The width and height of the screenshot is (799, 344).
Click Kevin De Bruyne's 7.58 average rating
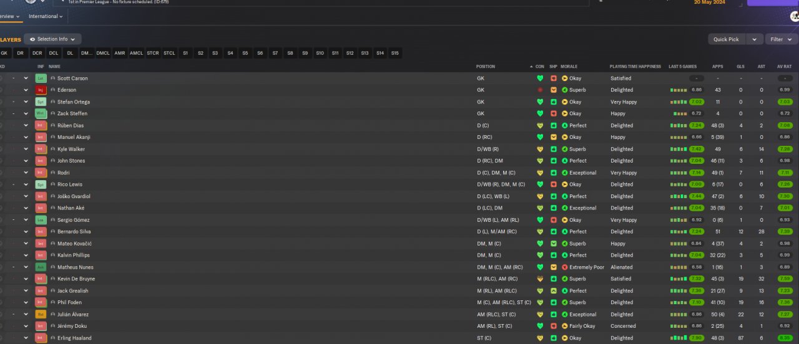(x=785, y=279)
